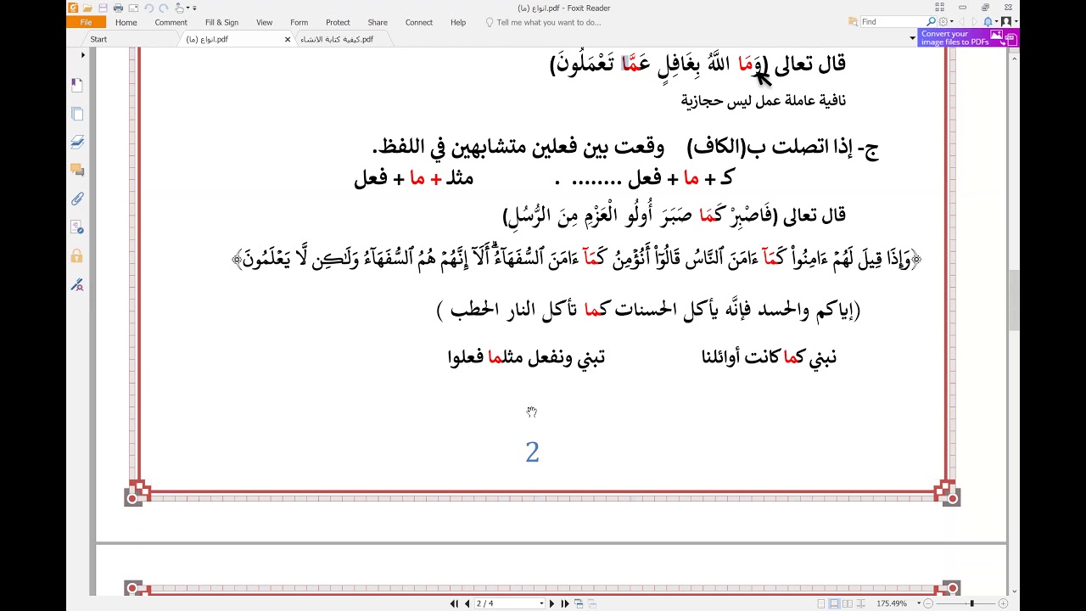Viewport: 1086px width, 611px height.
Task: Click the ribbon display options icon in title bar
Action: coord(940,8)
